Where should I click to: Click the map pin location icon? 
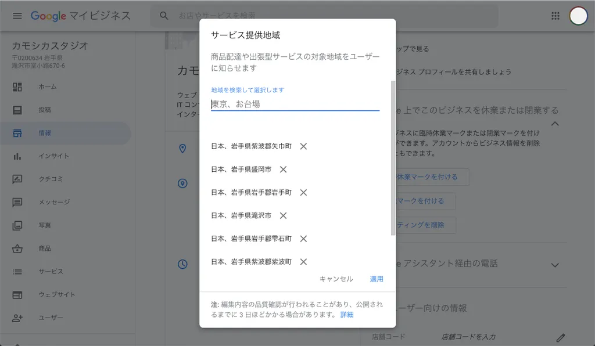tap(182, 149)
